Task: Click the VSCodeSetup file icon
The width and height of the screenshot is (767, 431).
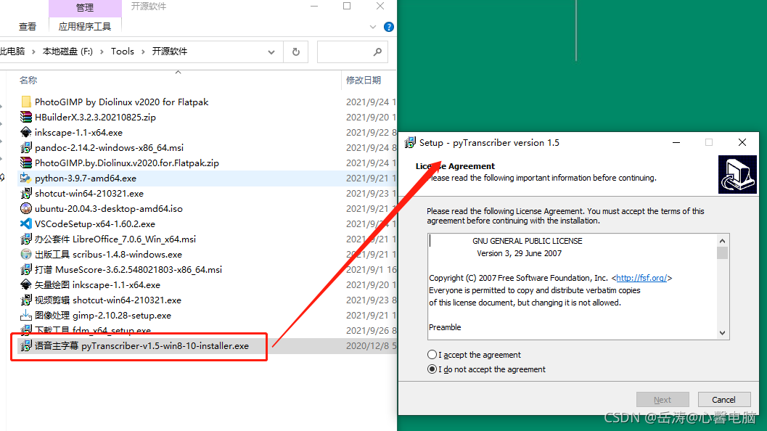Action: [26, 223]
